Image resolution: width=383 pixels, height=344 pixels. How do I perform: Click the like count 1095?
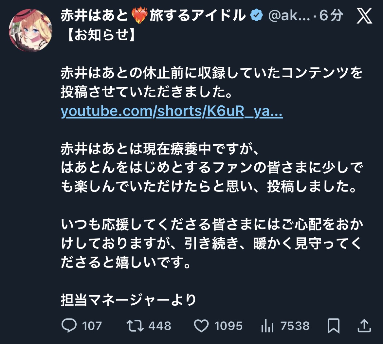tap(228, 326)
